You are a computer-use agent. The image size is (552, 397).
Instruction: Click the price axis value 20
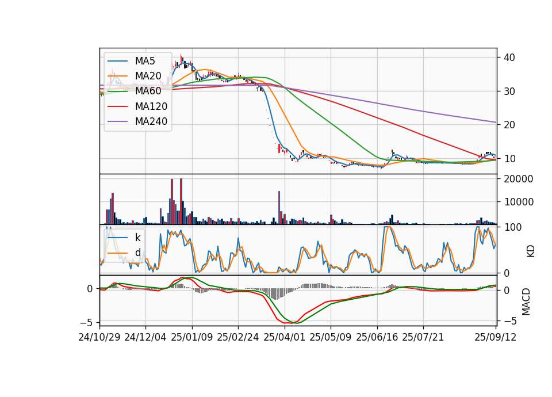pyautogui.click(x=509, y=125)
